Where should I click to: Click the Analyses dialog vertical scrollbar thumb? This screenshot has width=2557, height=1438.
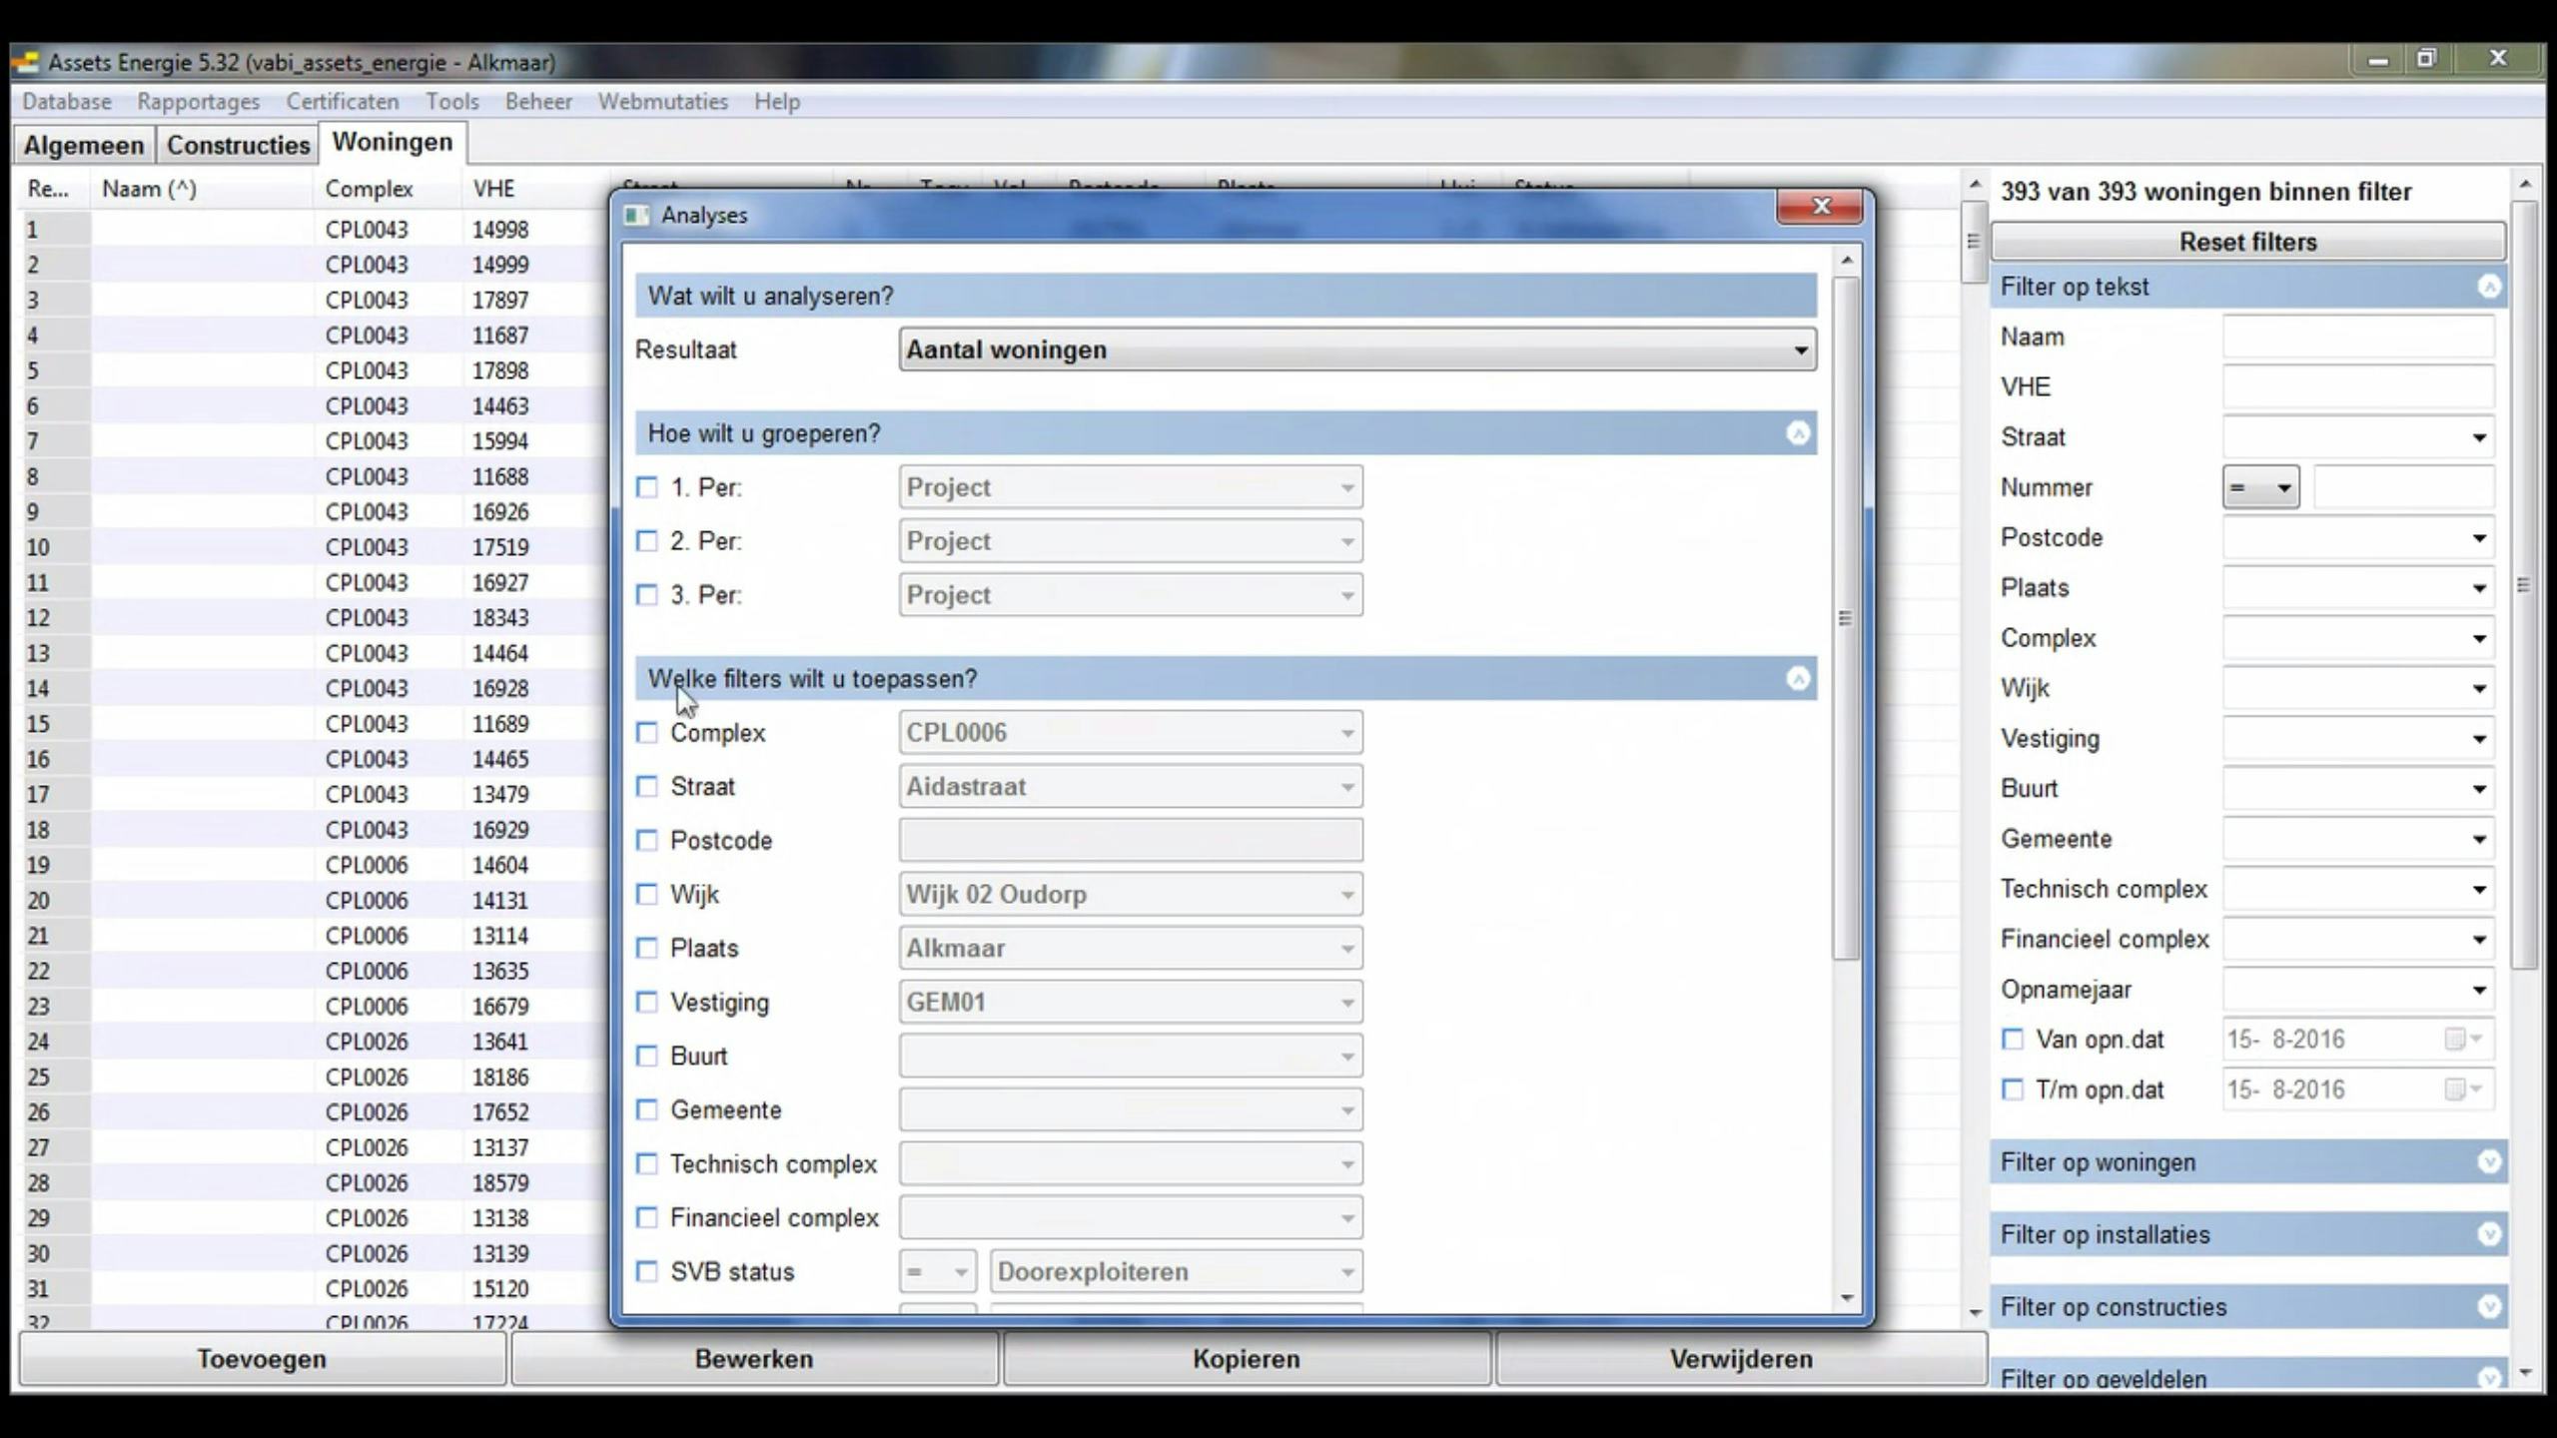(1846, 619)
